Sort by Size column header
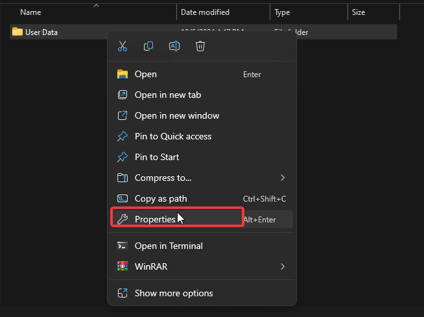Viewport: 424px width, 317px height. [x=358, y=12]
